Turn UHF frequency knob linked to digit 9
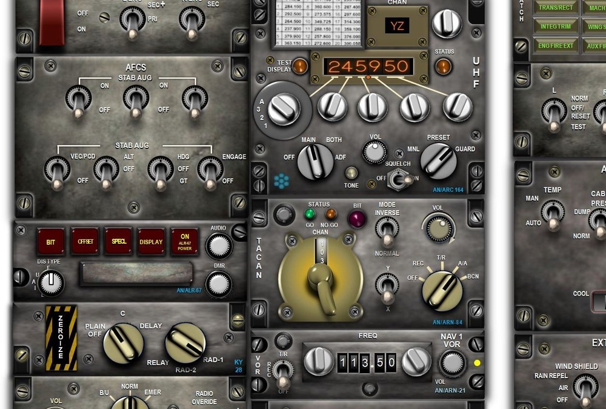606x409 pixels. click(x=415, y=107)
